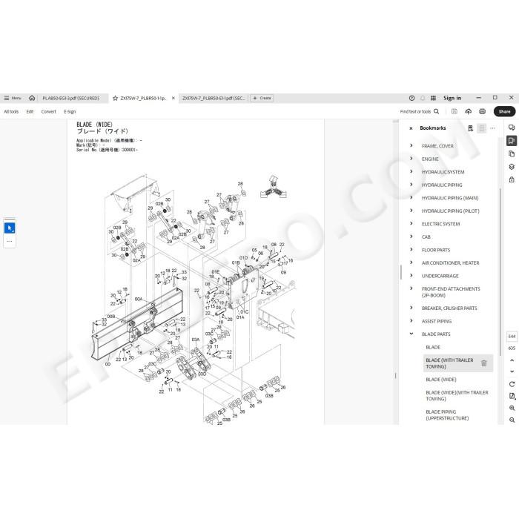Click Sign in
This screenshot has width=519, height=519.
tap(452, 98)
